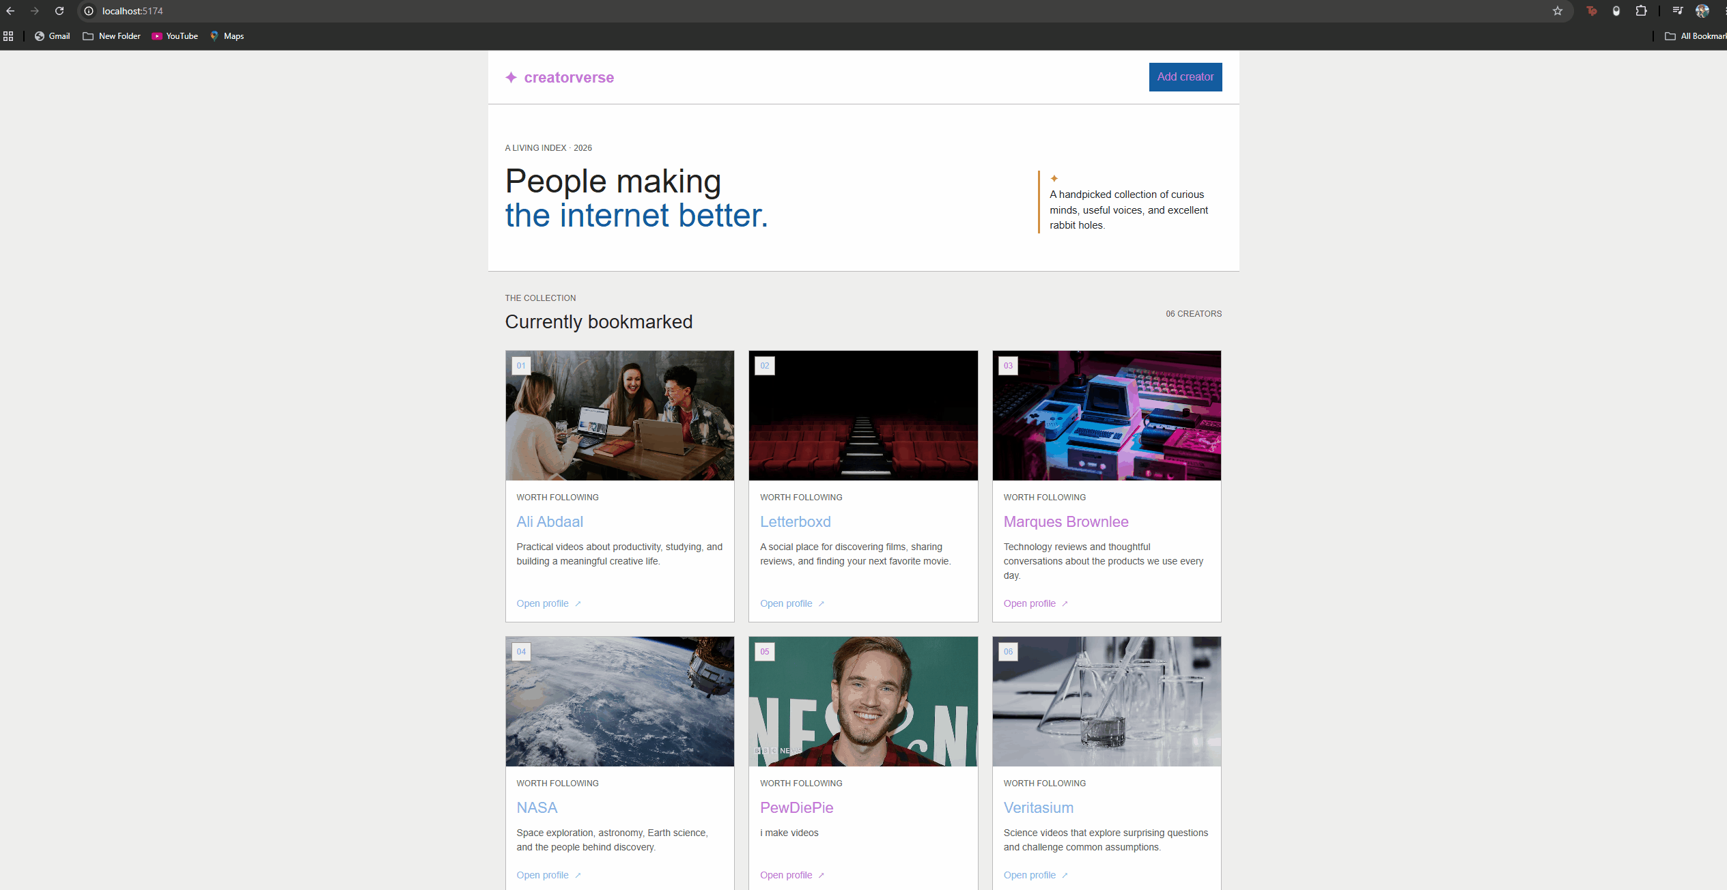Click the Veritasium card title

pyautogui.click(x=1039, y=808)
